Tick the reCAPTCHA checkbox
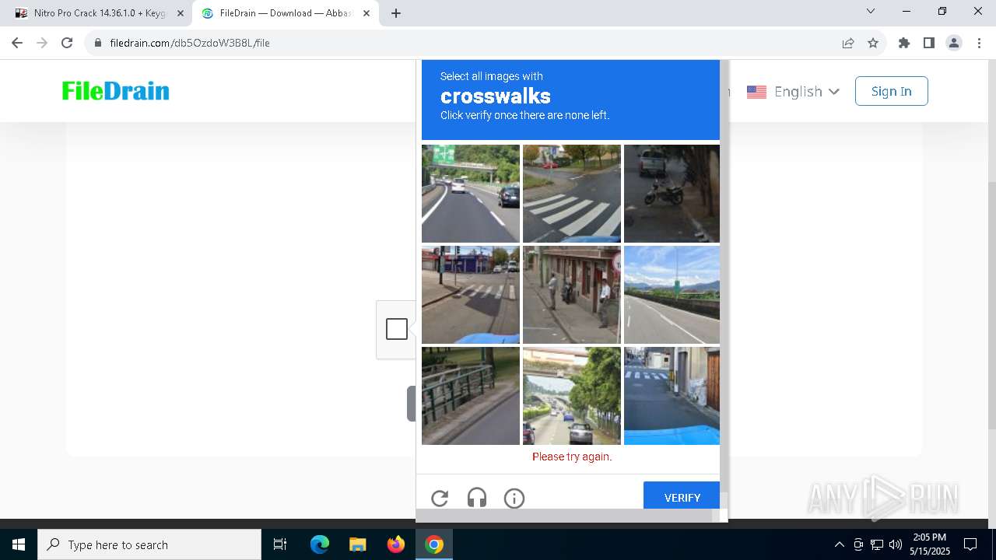The height and width of the screenshot is (560, 996). pyautogui.click(x=397, y=329)
